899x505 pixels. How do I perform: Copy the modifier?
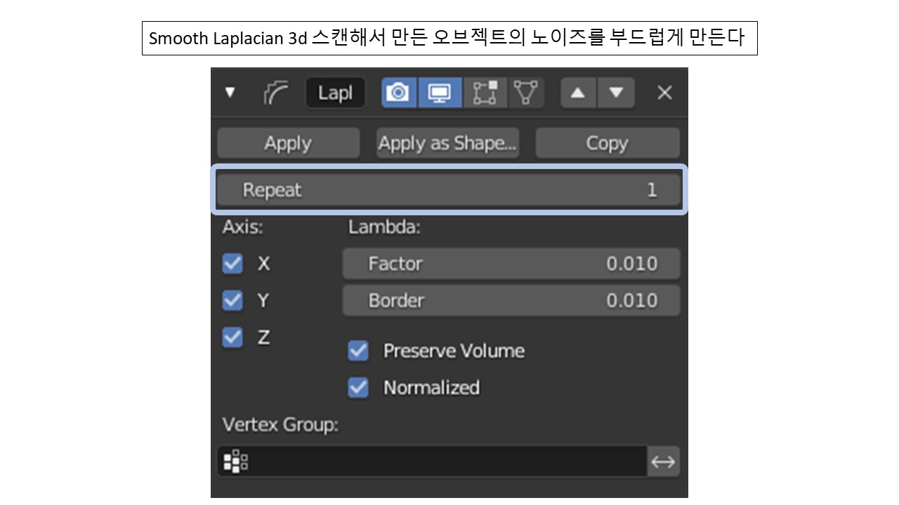point(608,142)
